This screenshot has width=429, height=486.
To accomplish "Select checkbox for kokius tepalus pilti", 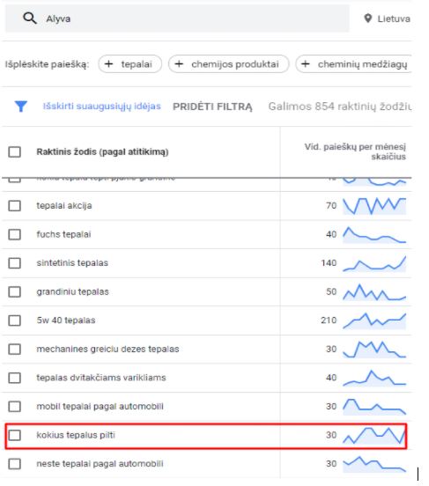I will point(15,435).
